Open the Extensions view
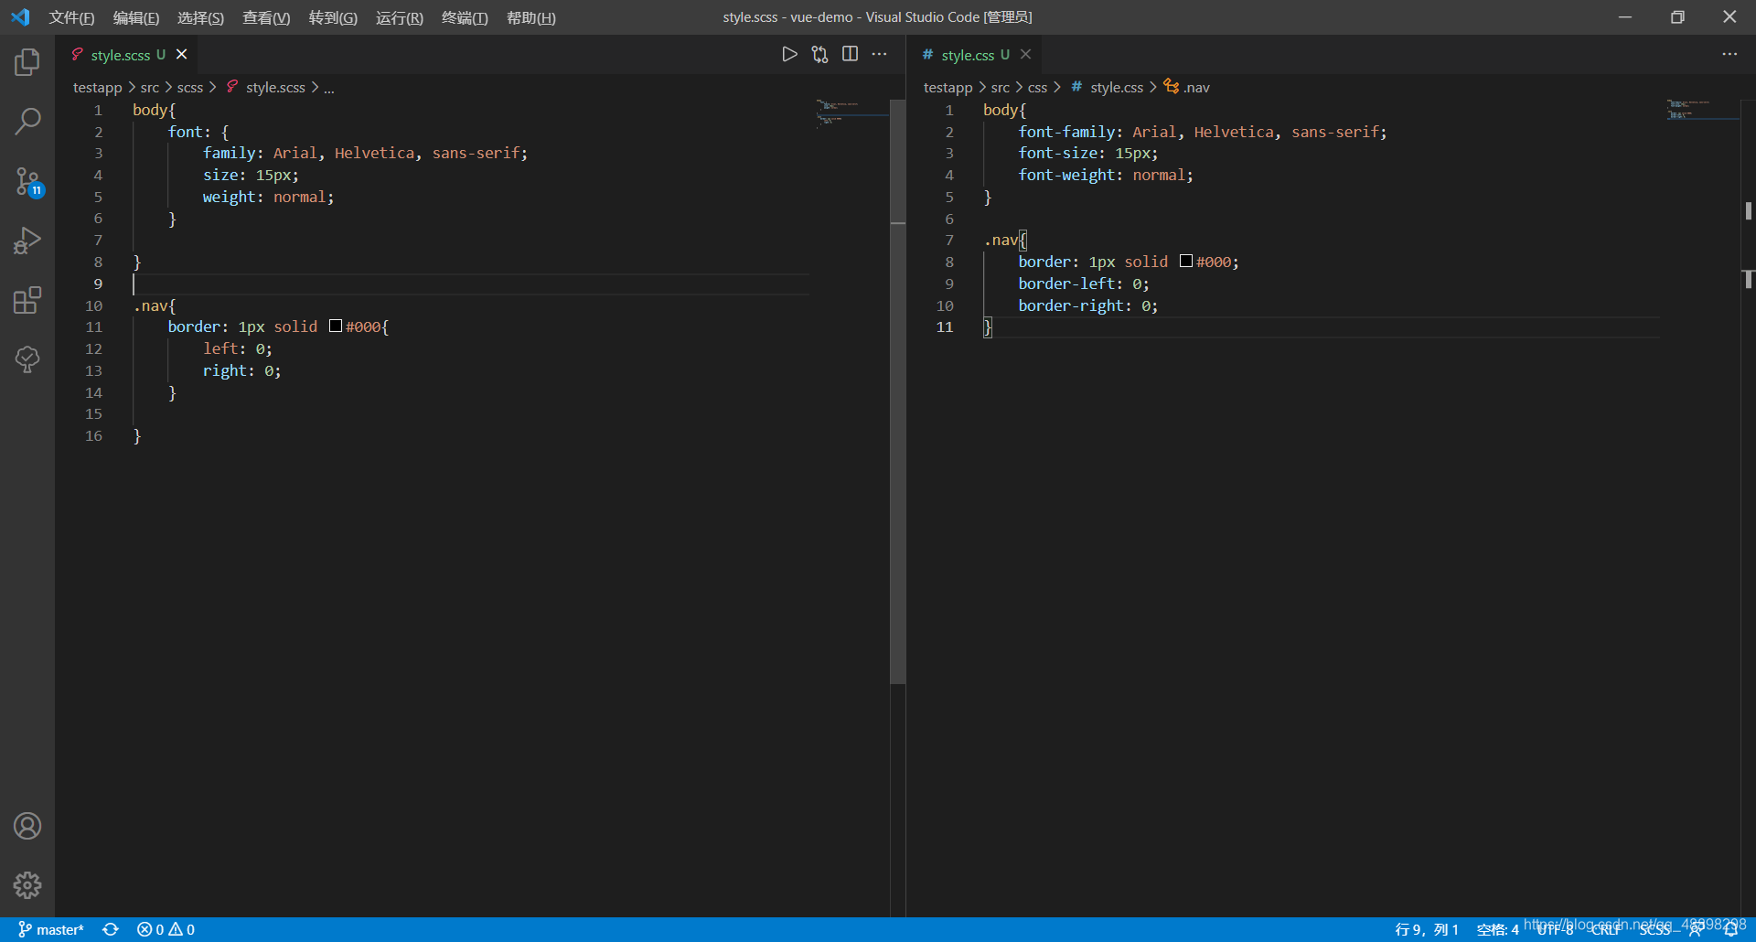This screenshot has width=1756, height=942. [x=27, y=300]
